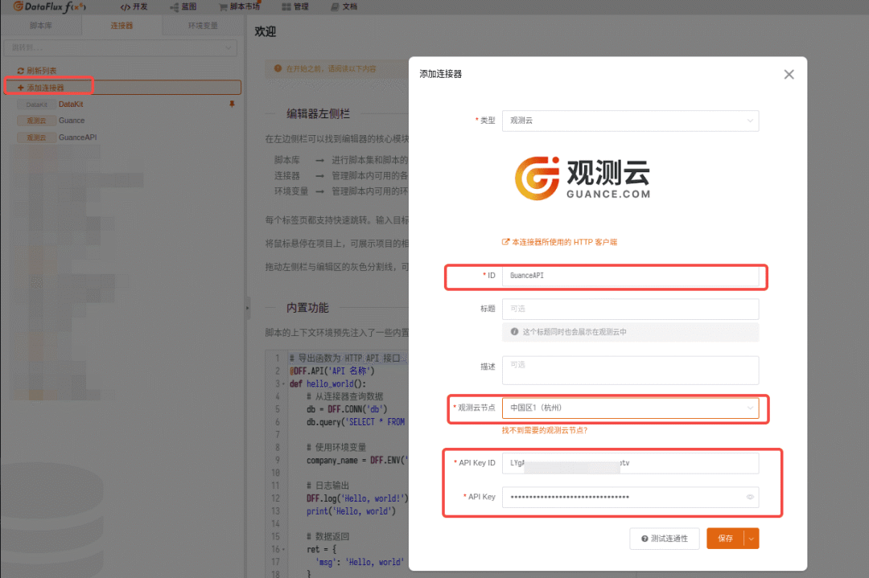Viewport: 869px width, 578px height.
Task: Select the DataKit connector
Action: [71, 104]
